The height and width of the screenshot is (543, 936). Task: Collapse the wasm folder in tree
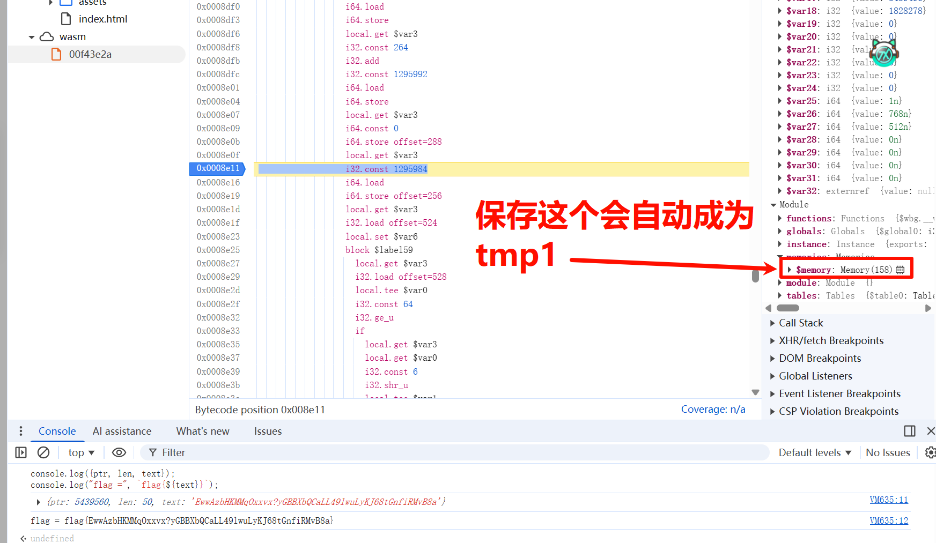tap(32, 37)
